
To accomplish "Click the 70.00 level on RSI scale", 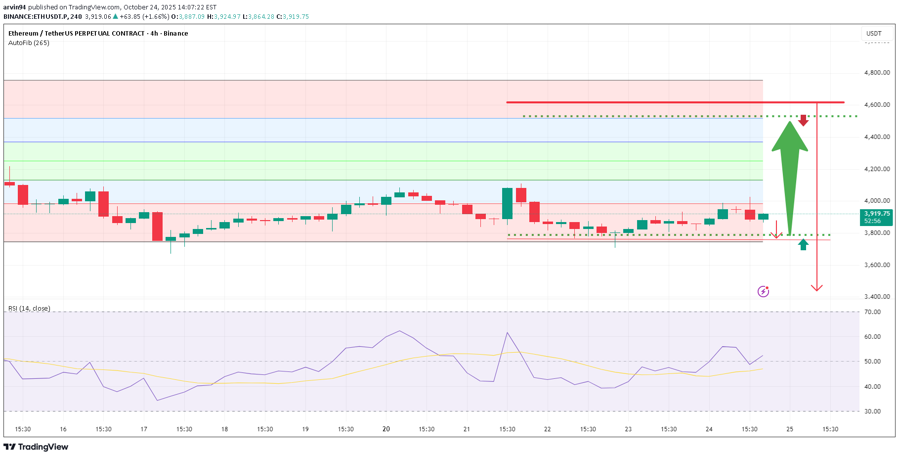I will point(872,312).
